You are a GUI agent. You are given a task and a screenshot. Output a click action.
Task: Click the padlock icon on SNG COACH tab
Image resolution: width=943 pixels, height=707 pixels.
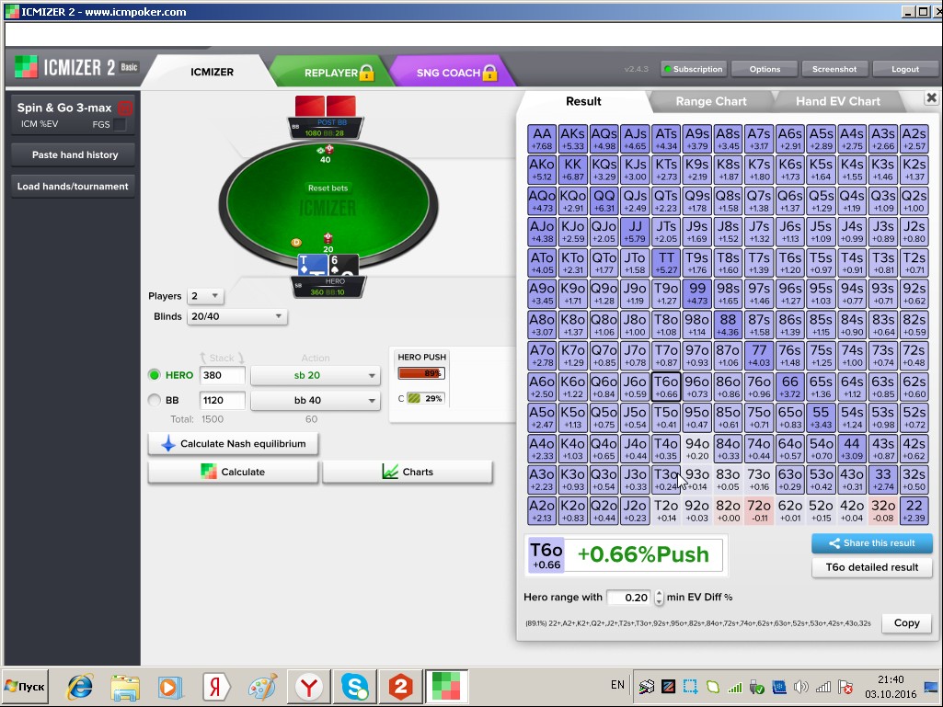click(490, 73)
